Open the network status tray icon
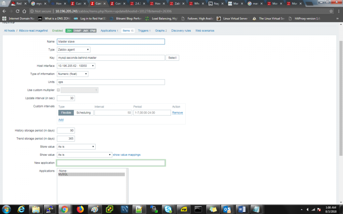The height and width of the screenshot is (214, 343). 313,209
